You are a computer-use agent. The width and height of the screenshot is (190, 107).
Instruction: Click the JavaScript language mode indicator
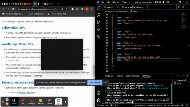pyautogui.click(x=175, y=106)
